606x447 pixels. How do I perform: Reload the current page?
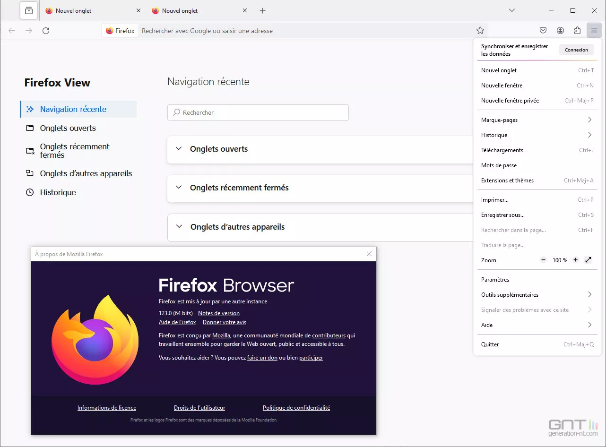point(46,31)
